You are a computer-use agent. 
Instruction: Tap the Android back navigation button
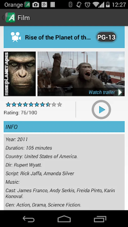[x=29, y=219]
